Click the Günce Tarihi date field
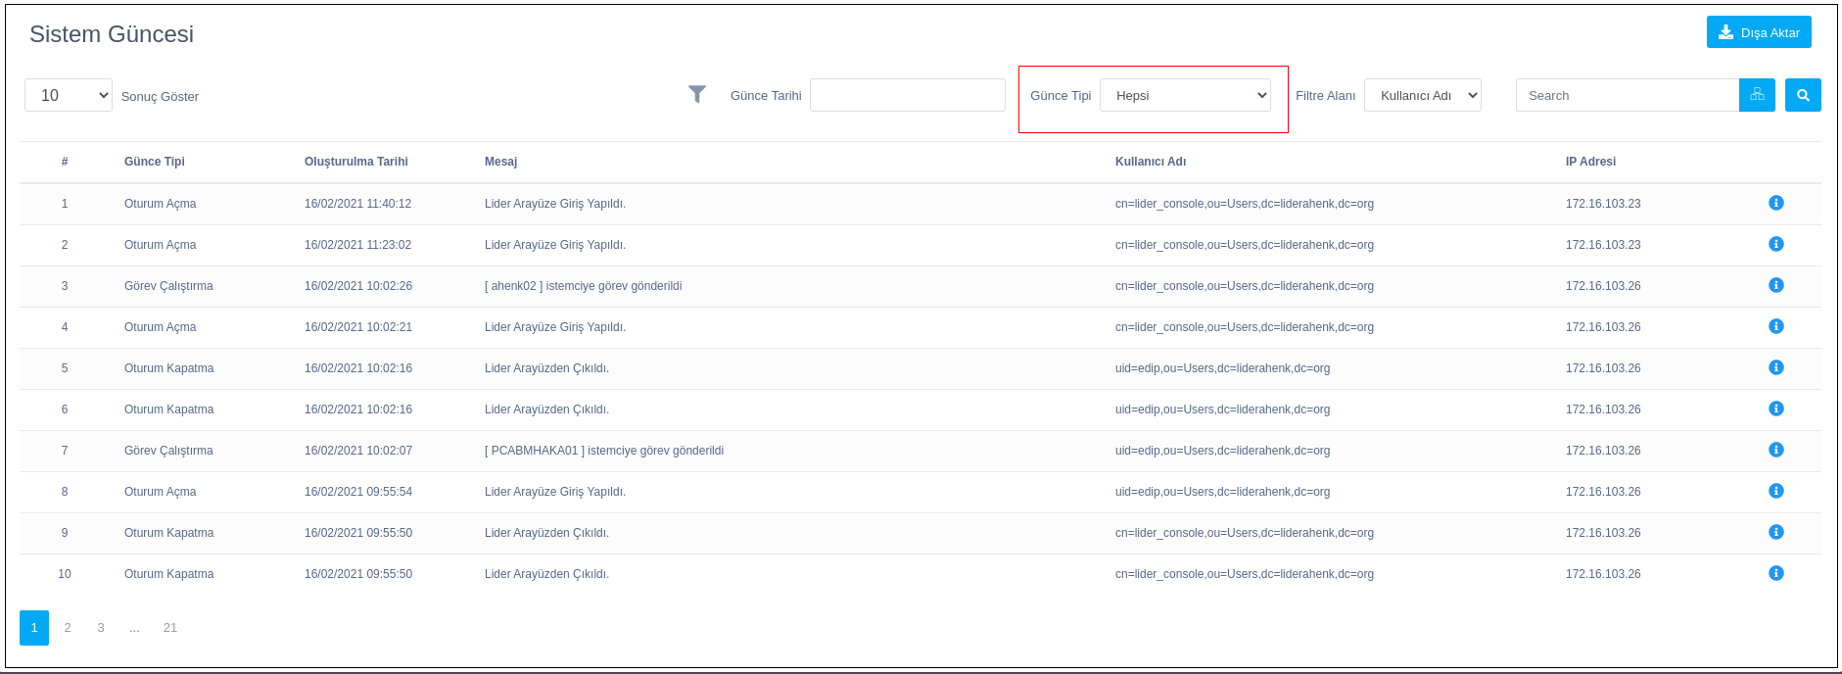1842x674 pixels. click(x=907, y=95)
